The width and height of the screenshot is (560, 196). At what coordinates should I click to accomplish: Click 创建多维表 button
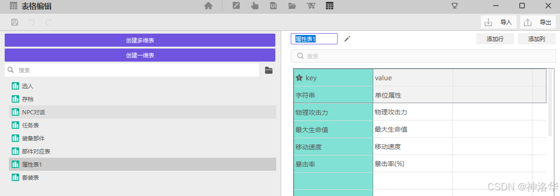click(140, 40)
